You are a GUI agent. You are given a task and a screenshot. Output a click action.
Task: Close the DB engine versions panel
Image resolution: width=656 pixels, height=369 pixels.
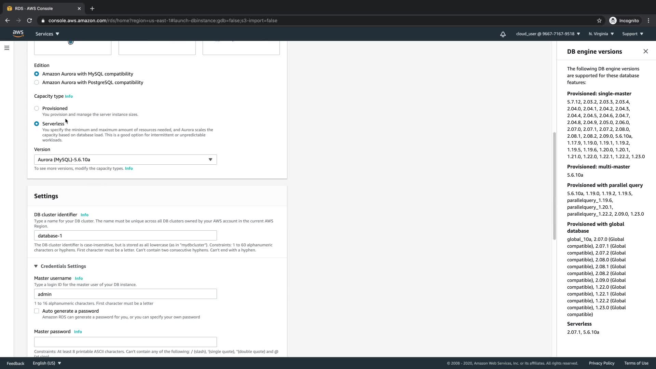645,51
